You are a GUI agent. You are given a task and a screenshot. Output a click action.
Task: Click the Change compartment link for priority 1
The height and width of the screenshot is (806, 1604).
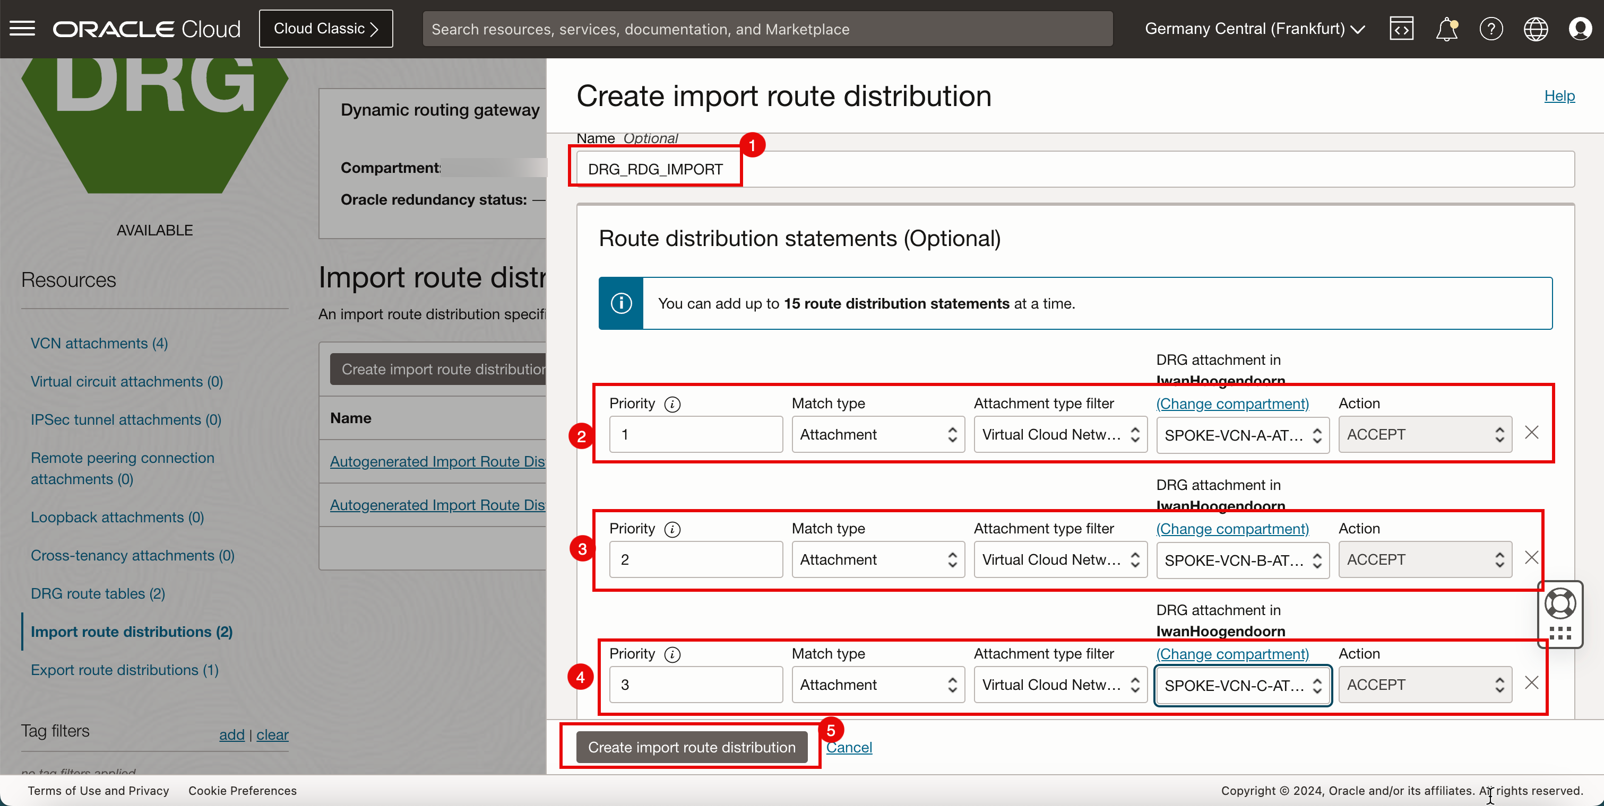tap(1231, 403)
